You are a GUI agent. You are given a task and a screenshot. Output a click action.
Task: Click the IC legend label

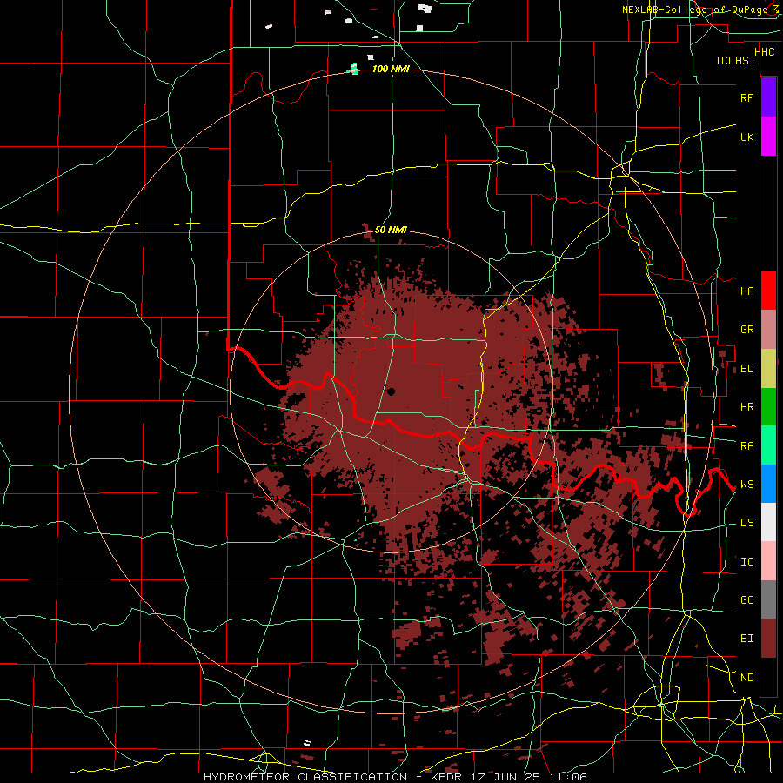tap(746, 562)
